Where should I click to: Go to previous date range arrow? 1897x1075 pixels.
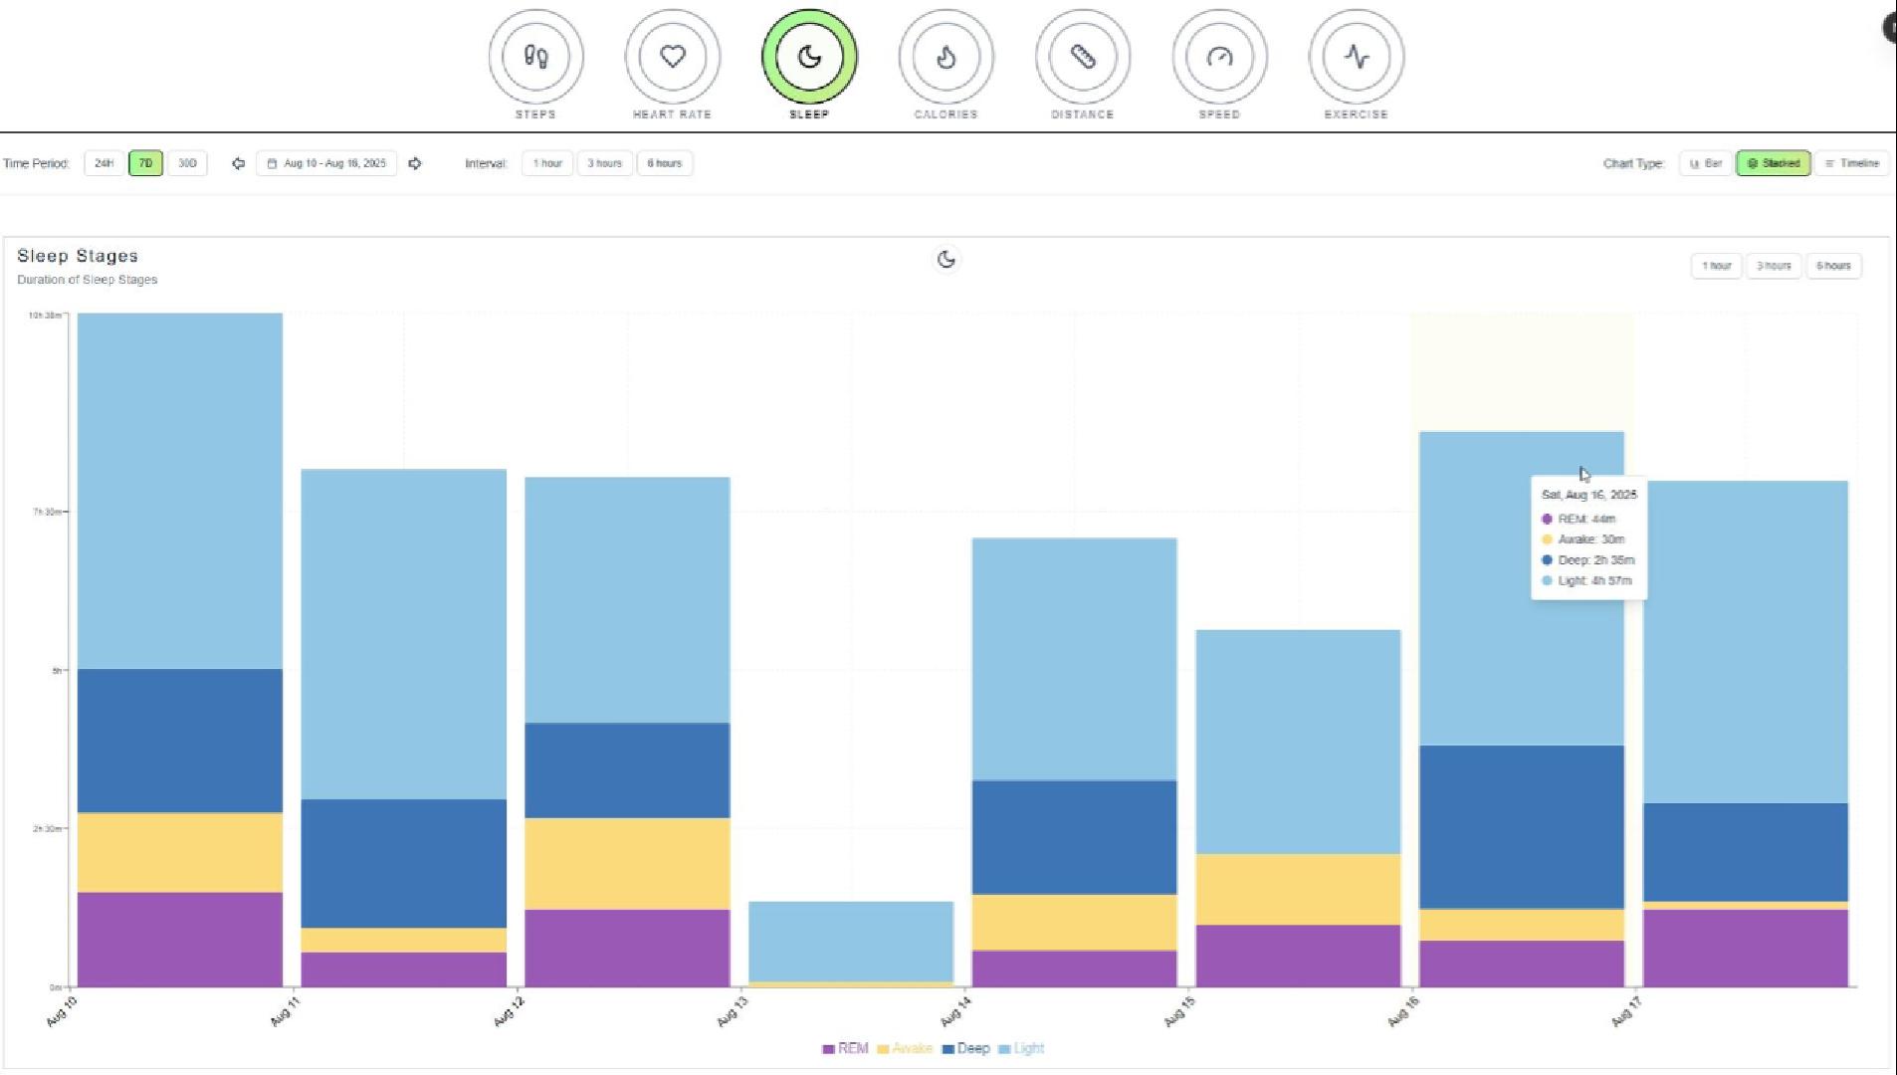tap(238, 163)
